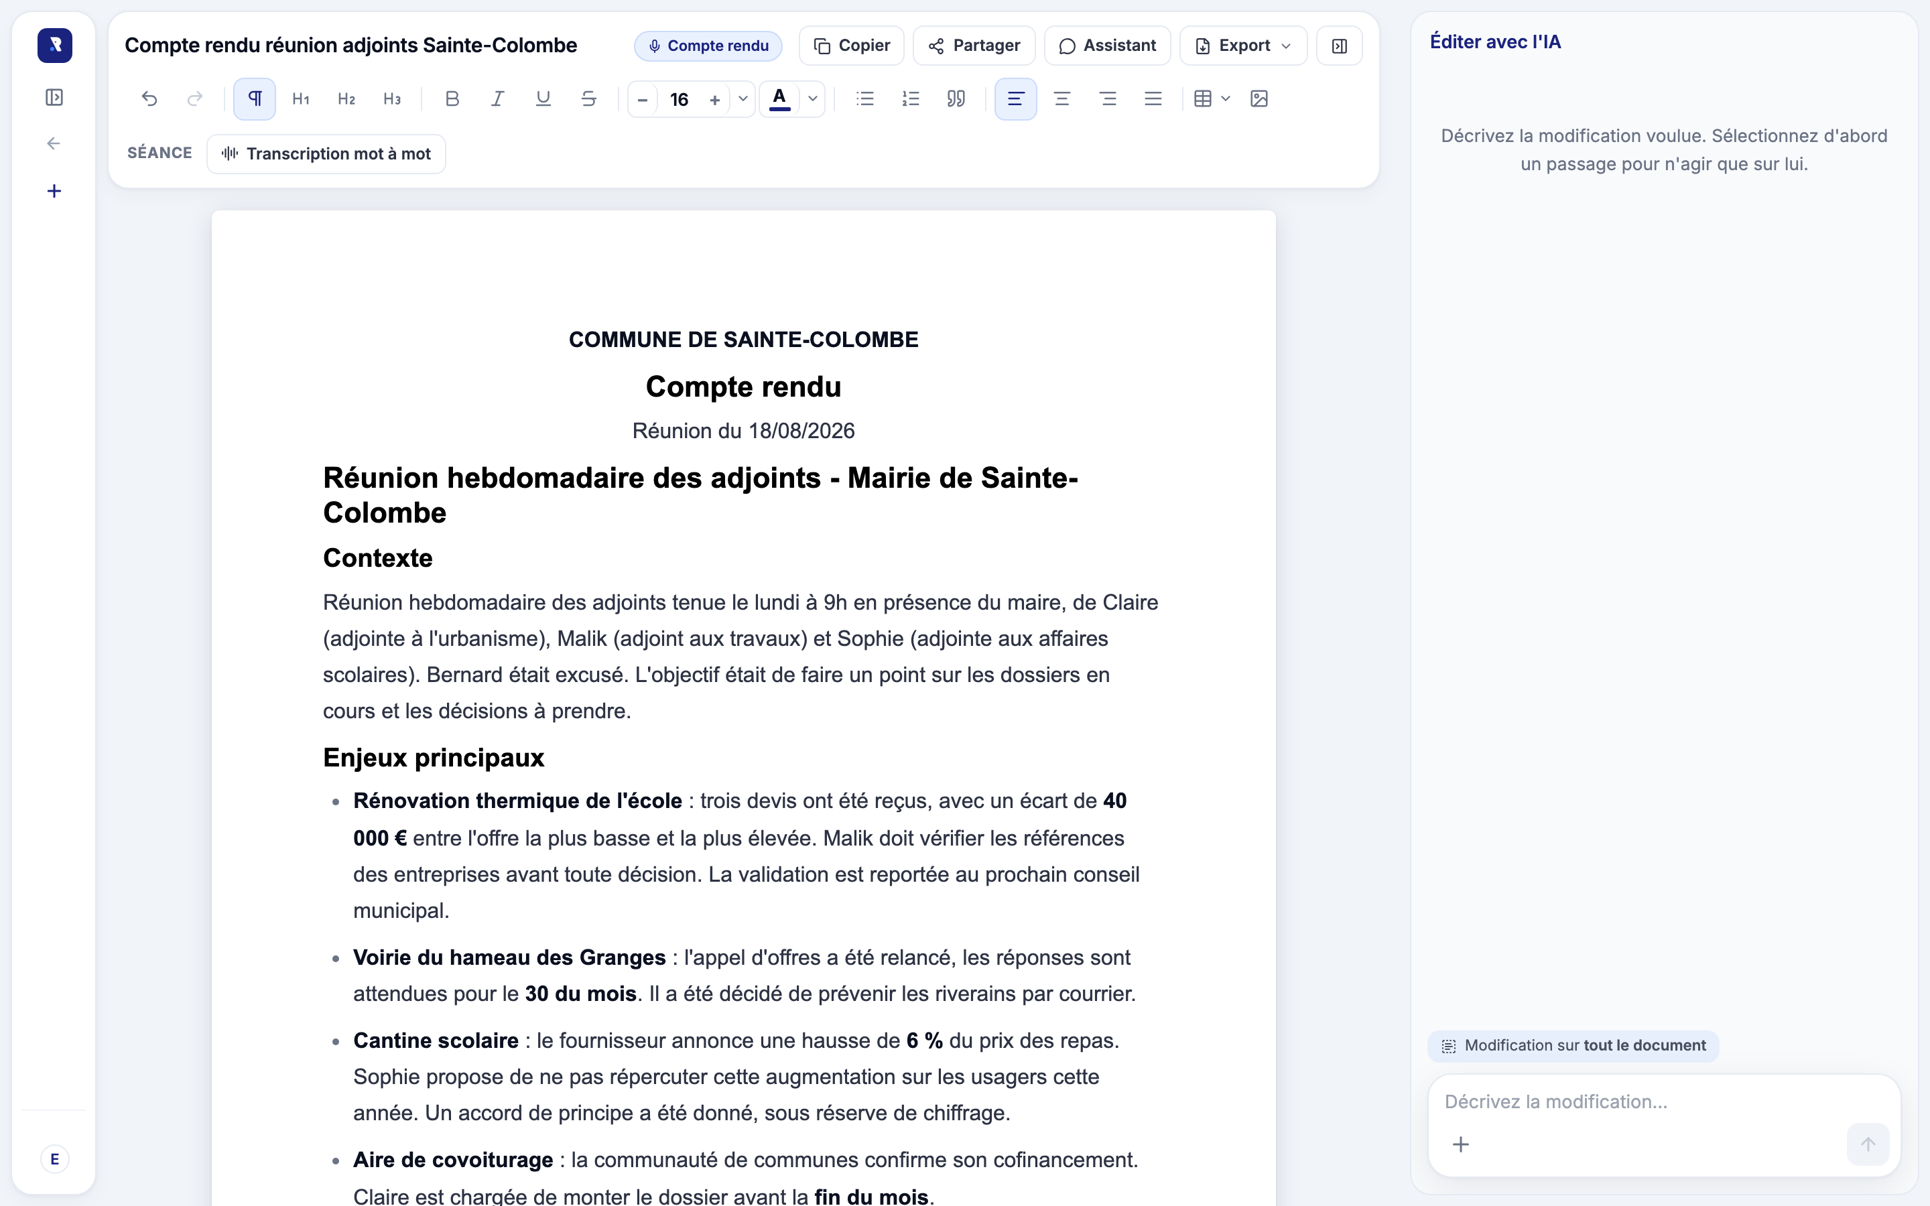Toggle italic formatting

498,99
